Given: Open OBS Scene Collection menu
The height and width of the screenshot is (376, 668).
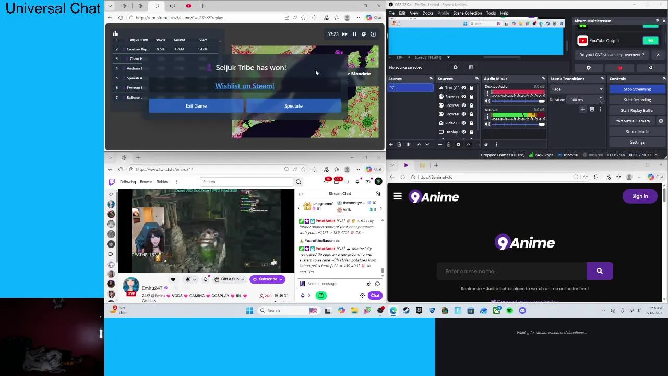Looking at the screenshot, I should (x=468, y=13).
